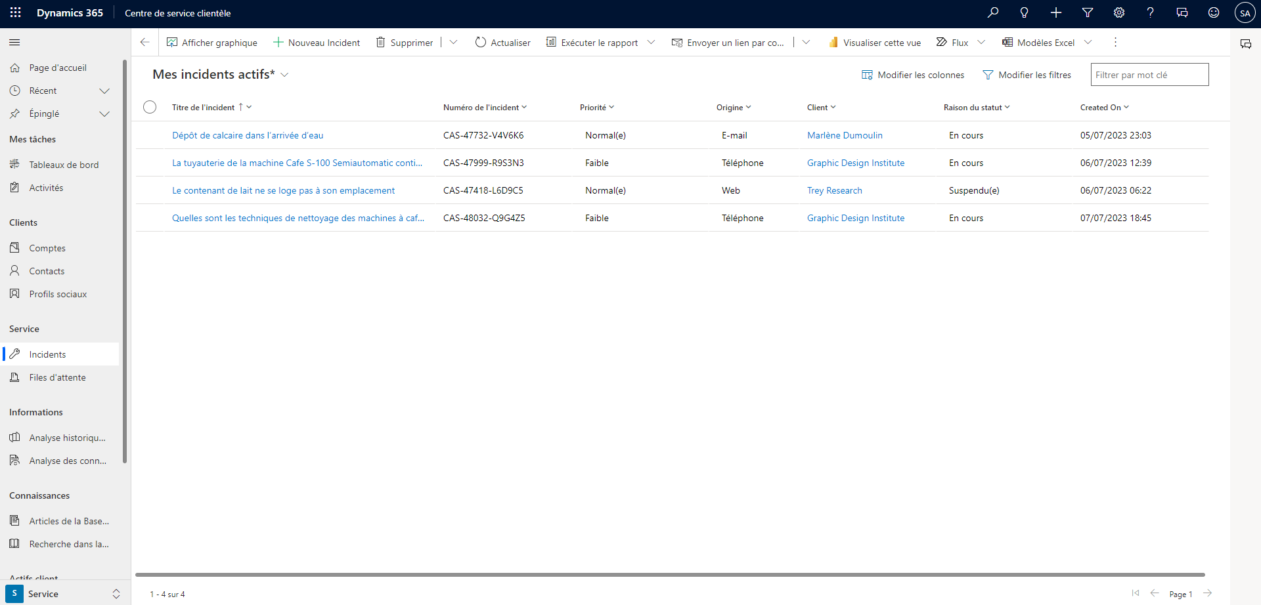Expand the Récent section chevron
Image resolution: width=1261 pixels, height=605 pixels.
(x=104, y=91)
